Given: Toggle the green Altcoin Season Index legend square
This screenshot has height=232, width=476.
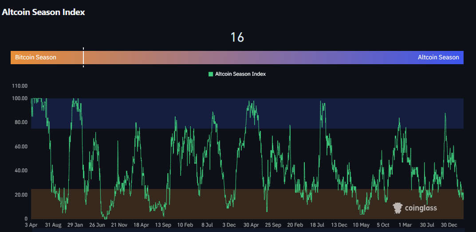Looking at the screenshot, I should pyautogui.click(x=211, y=74).
